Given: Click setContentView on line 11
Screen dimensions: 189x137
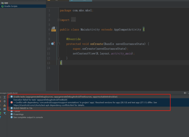Looking at the screenshot, I should point(84,53).
